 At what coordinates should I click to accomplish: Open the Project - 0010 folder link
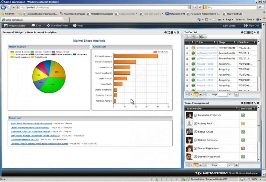(205, 80)
